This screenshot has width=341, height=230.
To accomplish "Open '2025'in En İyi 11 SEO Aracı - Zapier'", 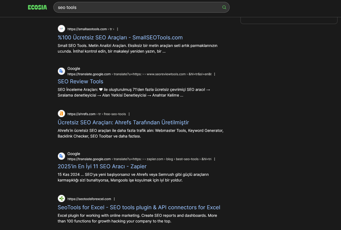I will [x=102, y=166].
